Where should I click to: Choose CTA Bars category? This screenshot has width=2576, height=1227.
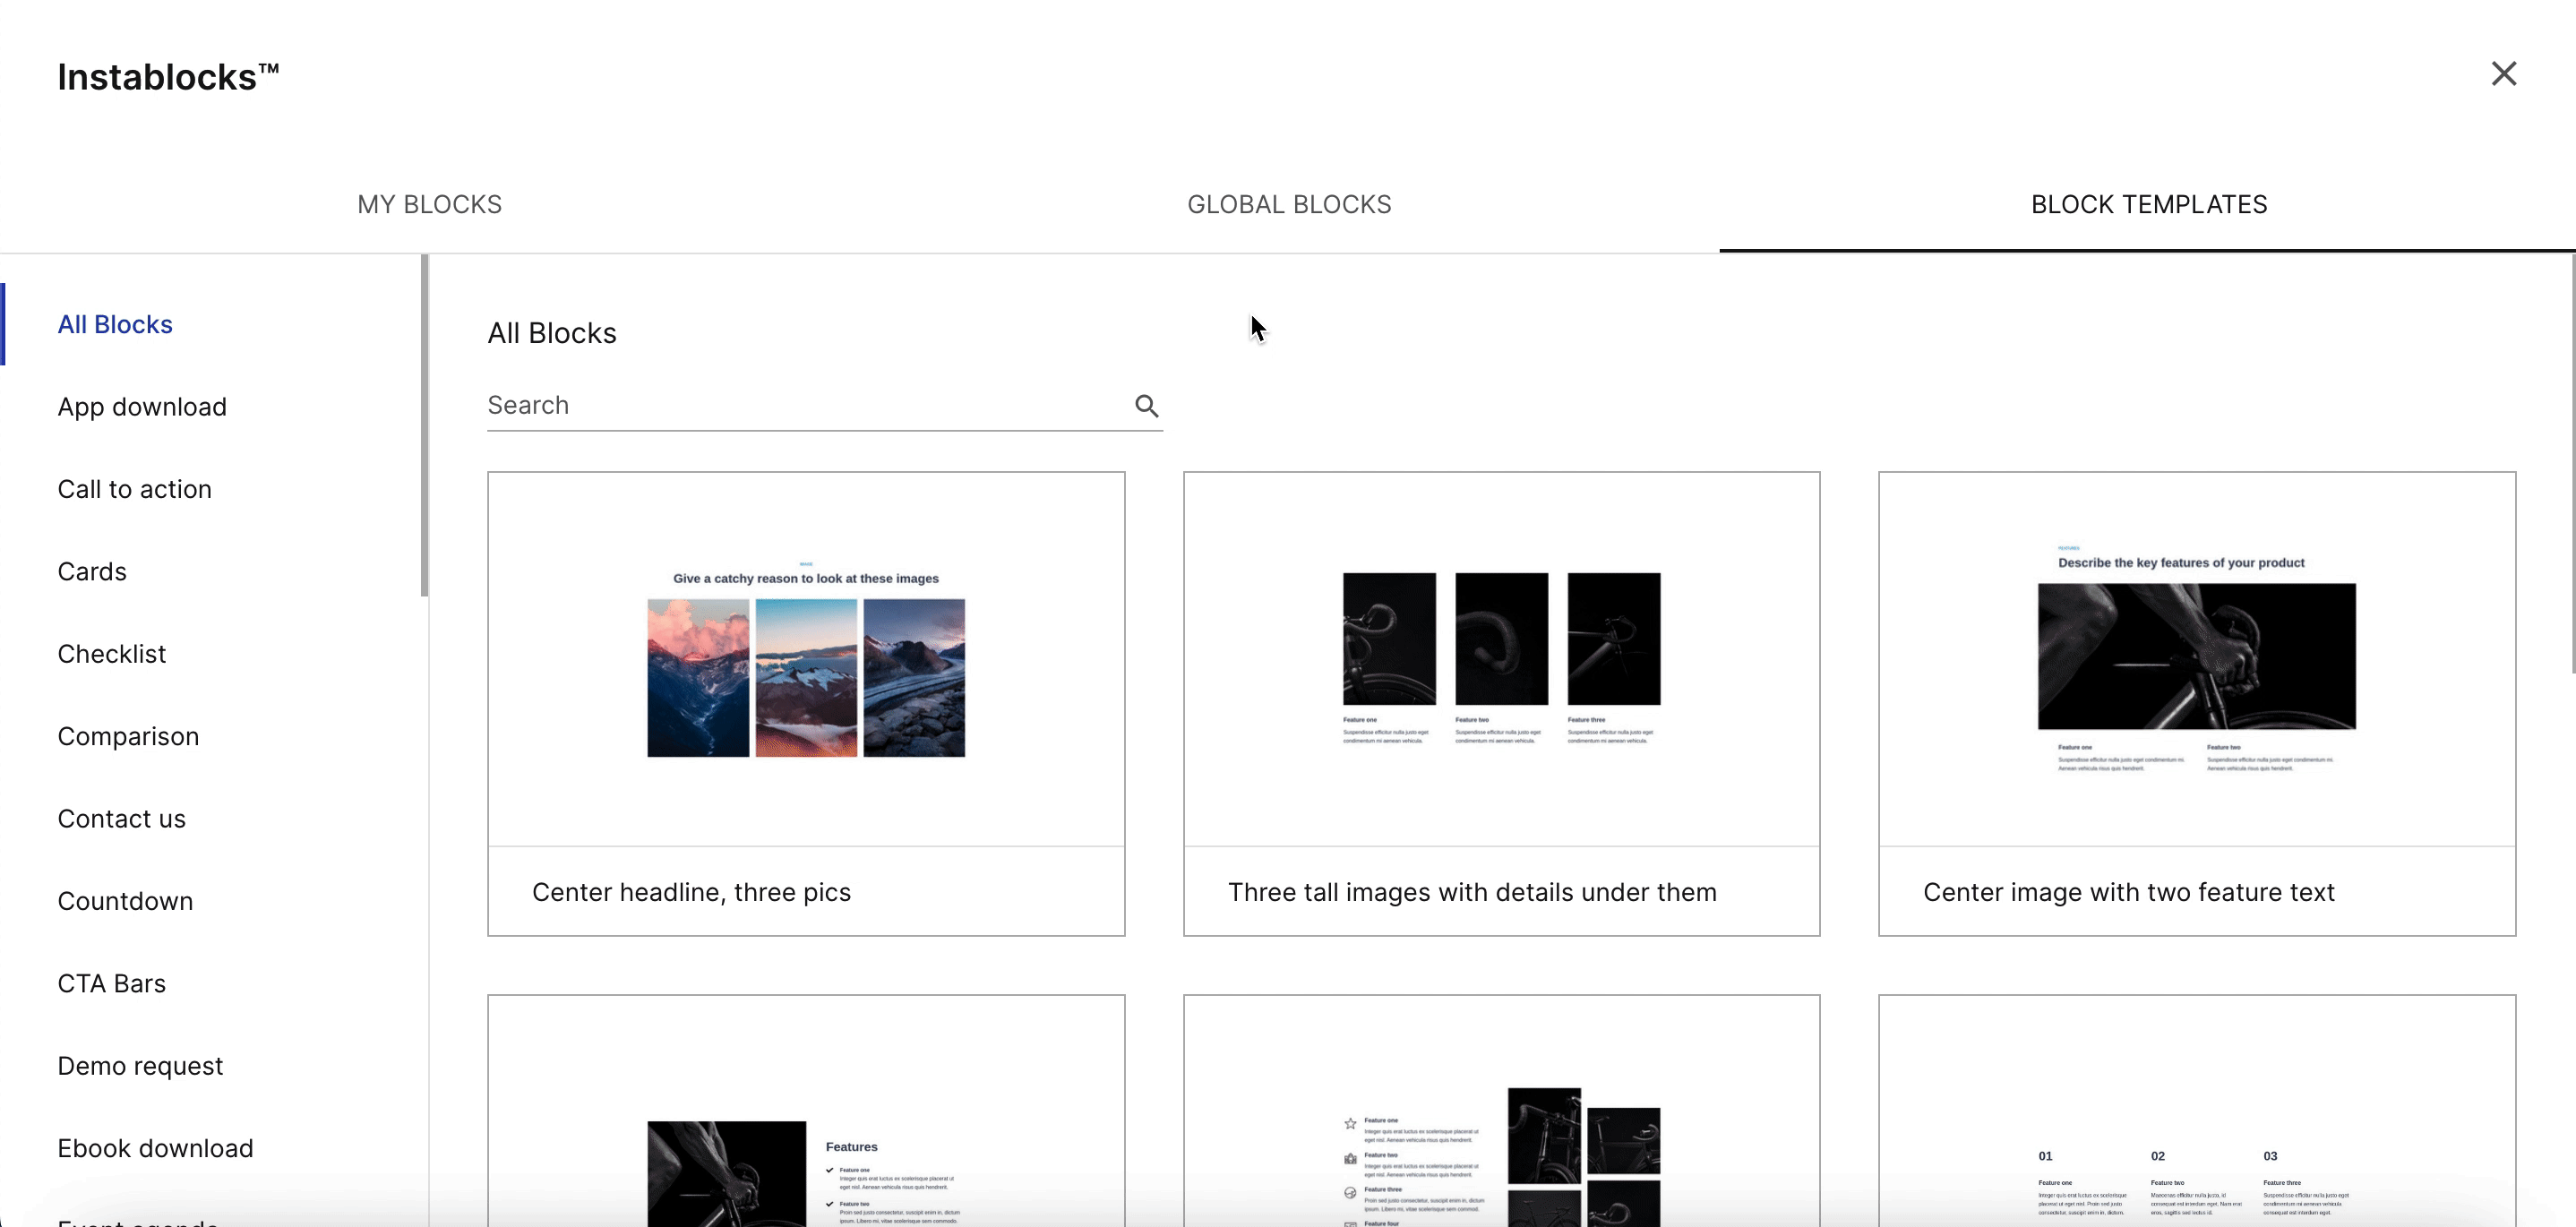point(111,984)
